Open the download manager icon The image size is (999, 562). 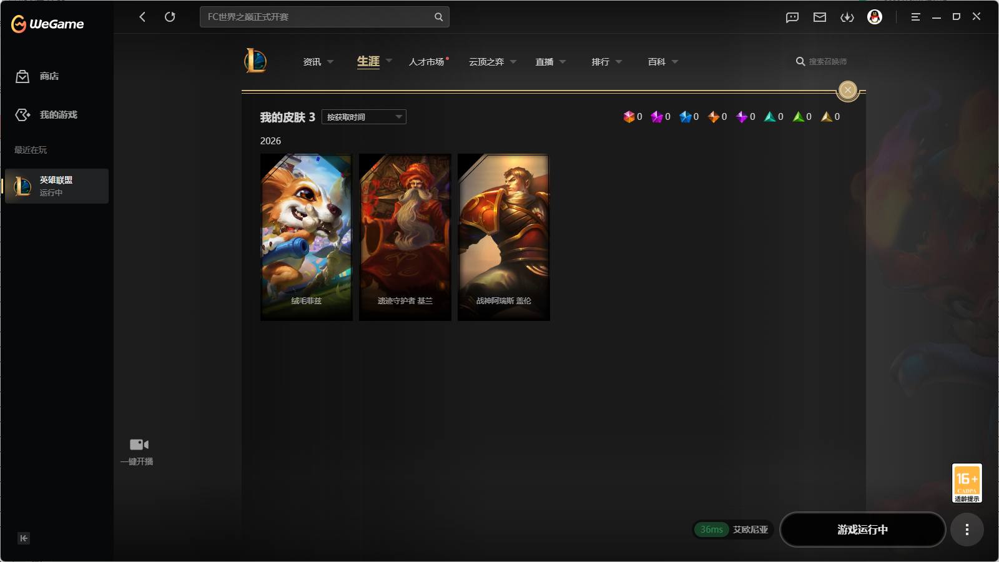click(847, 17)
